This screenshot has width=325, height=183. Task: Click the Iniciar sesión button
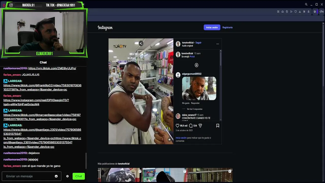(x=212, y=27)
